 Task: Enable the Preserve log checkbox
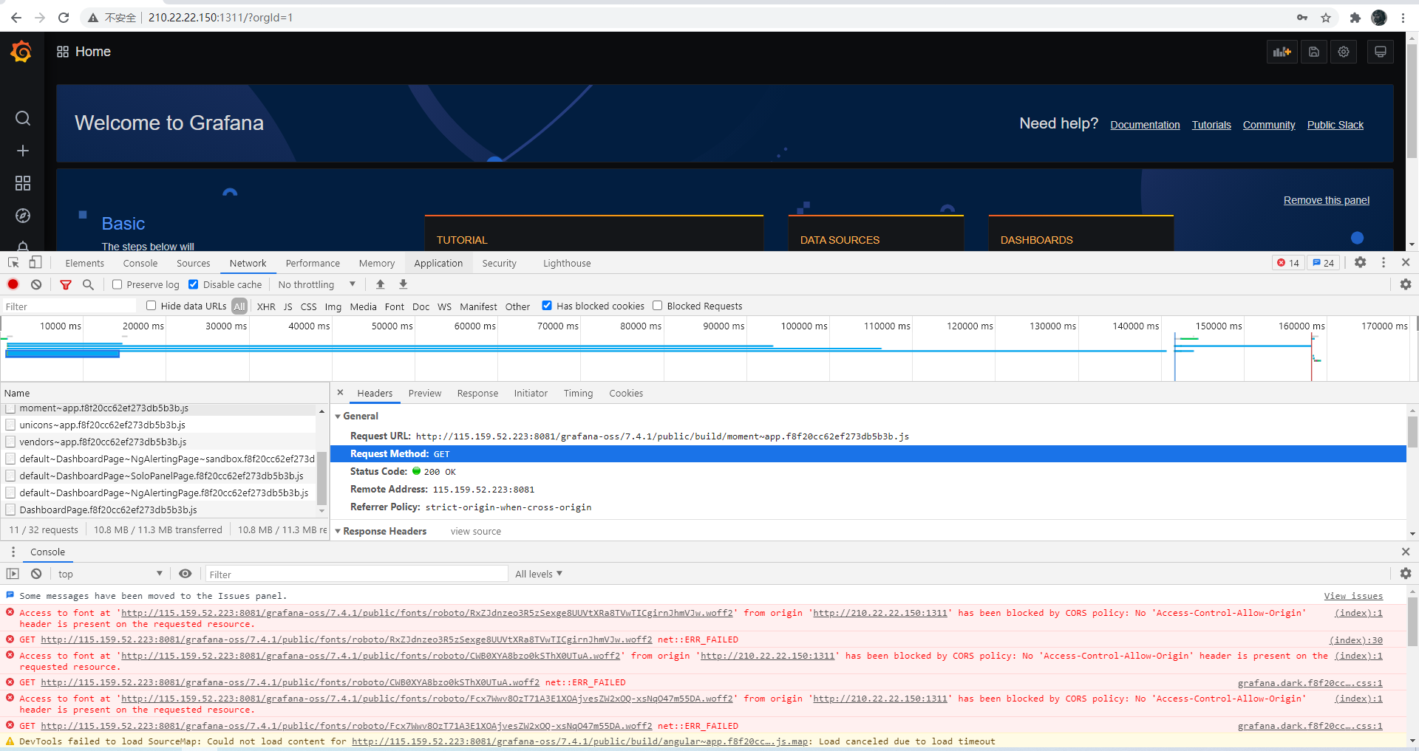tap(117, 284)
